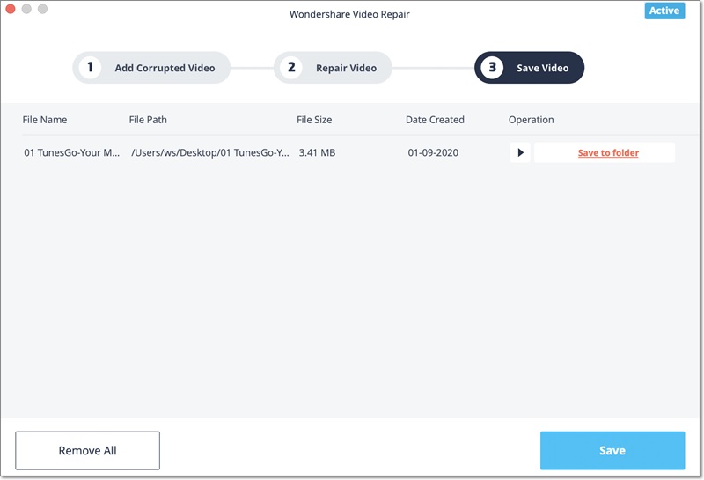Close the Wondershare Video Repair window
The image size is (704, 480).
pos(11,9)
